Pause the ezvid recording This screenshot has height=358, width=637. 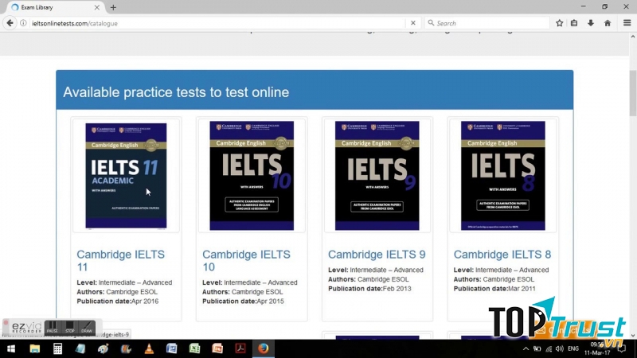52,327
